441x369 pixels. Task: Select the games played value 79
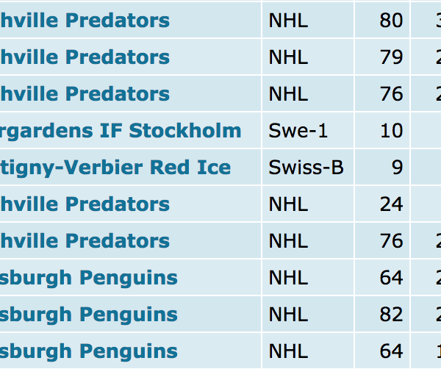[x=391, y=57]
